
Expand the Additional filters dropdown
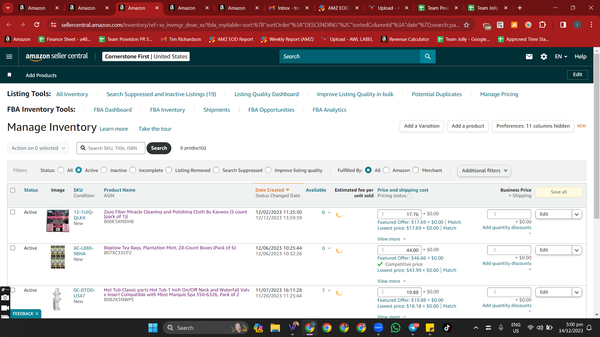click(484, 171)
